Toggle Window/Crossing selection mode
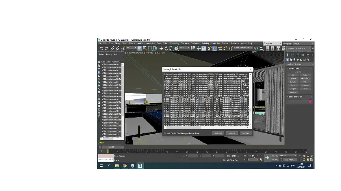This screenshot has height=191, width=341. 155,48
